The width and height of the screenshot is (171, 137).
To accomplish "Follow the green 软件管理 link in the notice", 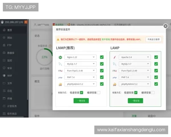I will [x=106, y=39].
